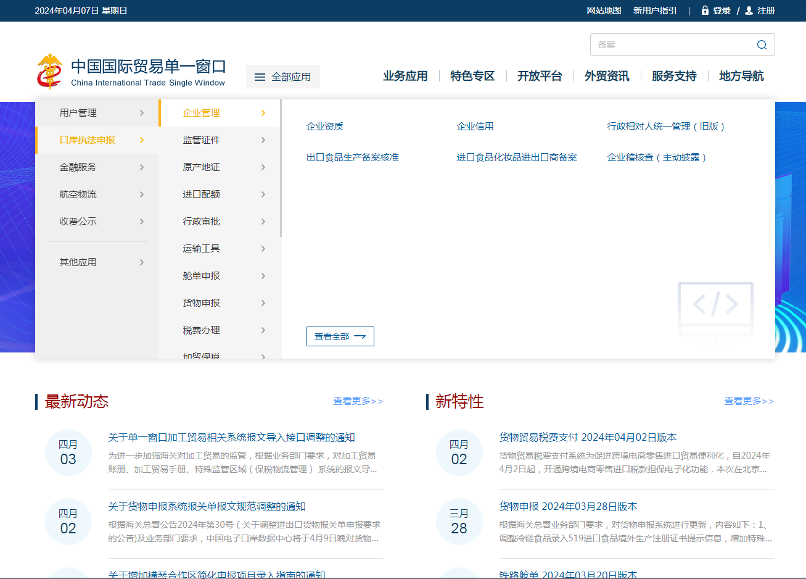Click the search magnifier icon

click(x=762, y=44)
